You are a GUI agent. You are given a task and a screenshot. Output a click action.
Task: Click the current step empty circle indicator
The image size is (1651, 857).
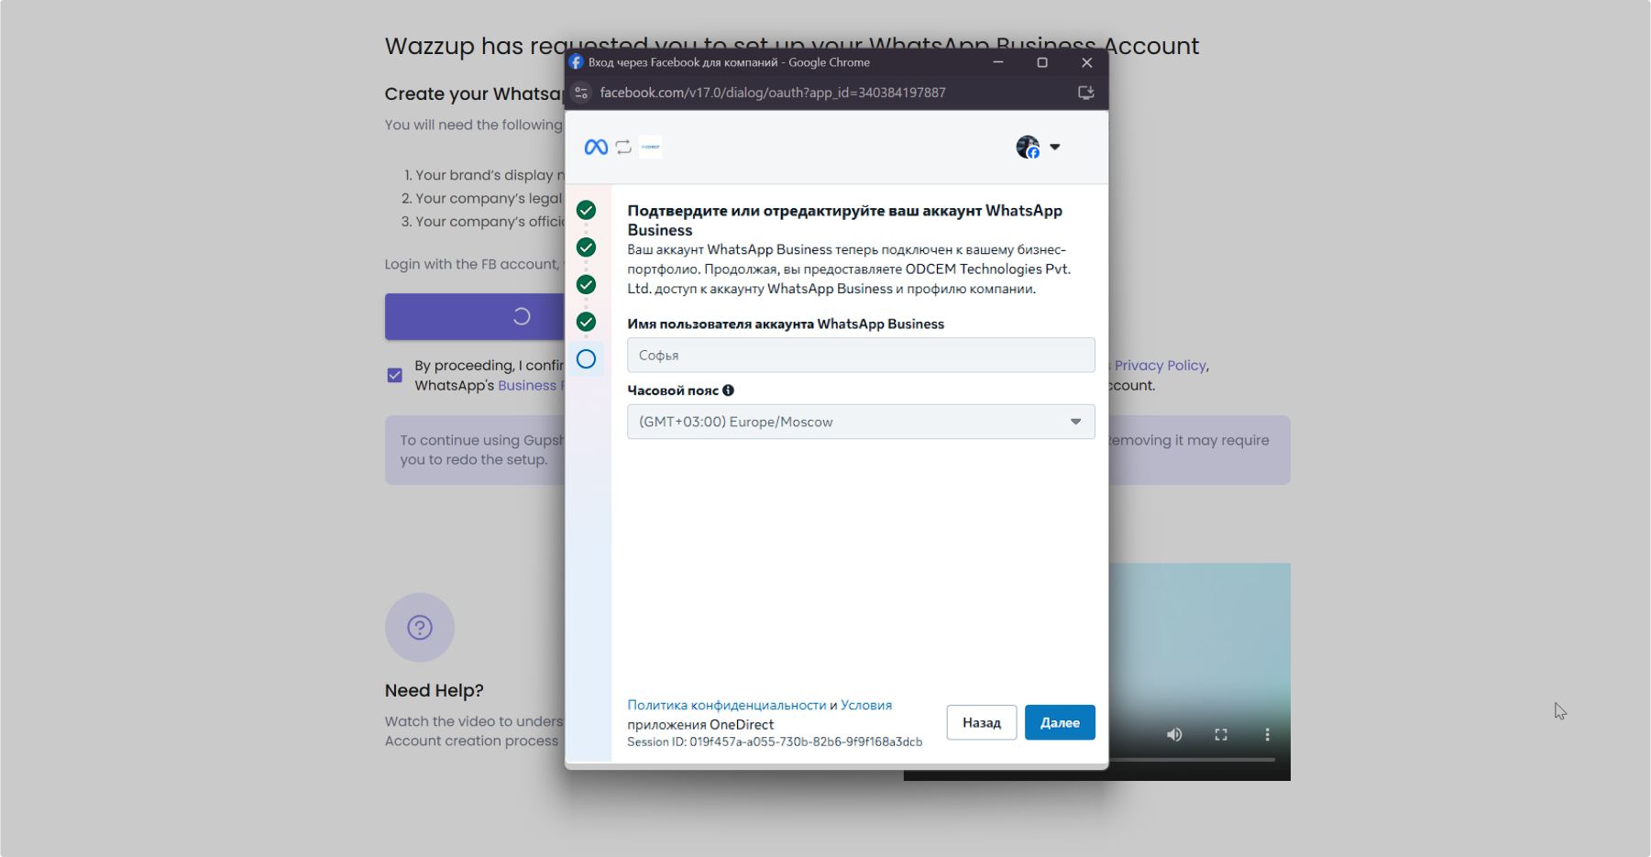[586, 358]
